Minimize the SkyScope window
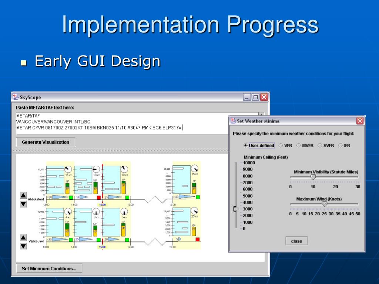This screenshot has width=379, height=284. 247,97
